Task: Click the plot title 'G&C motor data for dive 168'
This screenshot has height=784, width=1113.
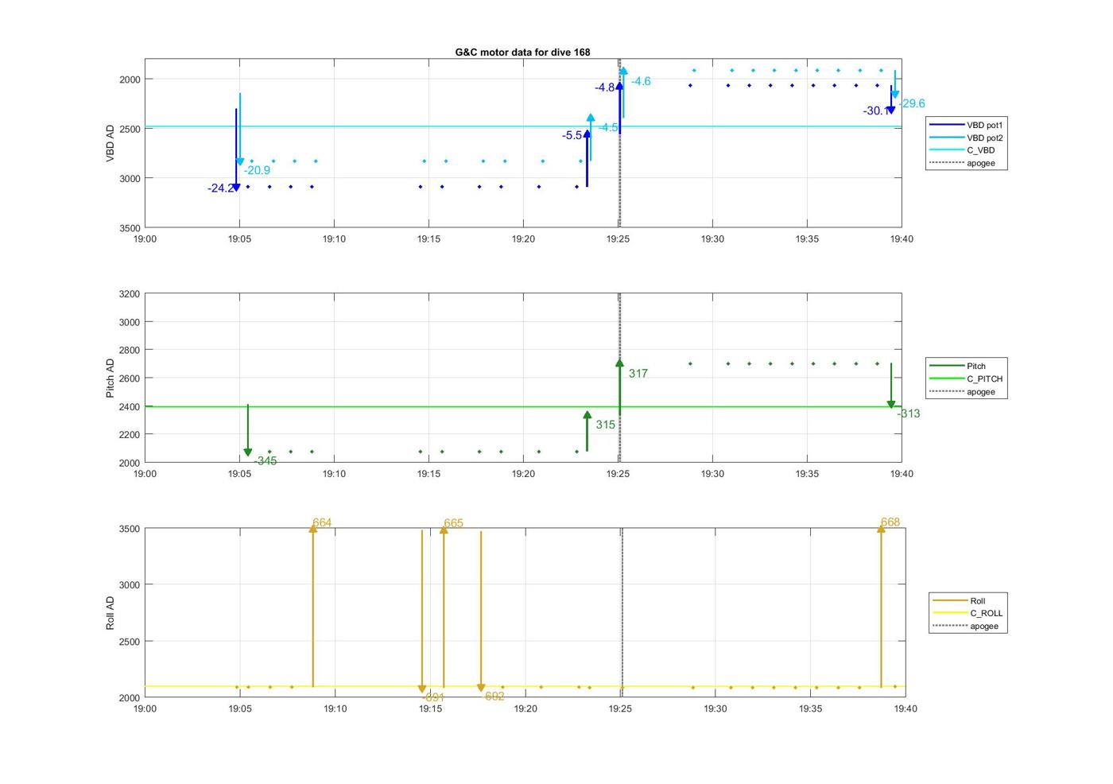Action: 522,52
